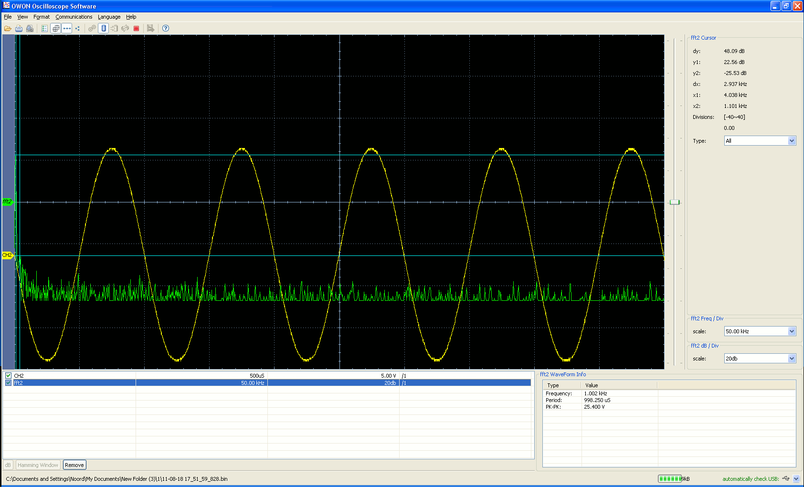The height and width of the screenshot is (487, 804).
Task: Toggle the grid display toolbar icon
Action: click(56, 29)
